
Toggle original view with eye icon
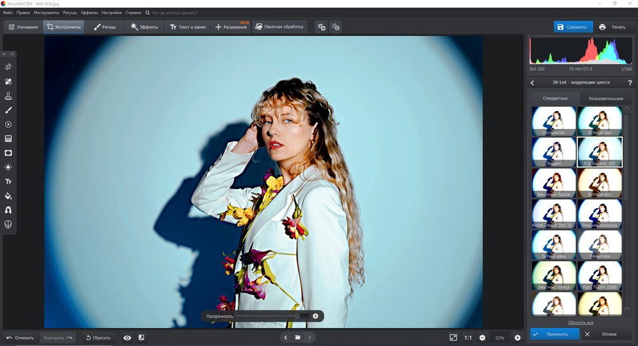click(127, 337)
